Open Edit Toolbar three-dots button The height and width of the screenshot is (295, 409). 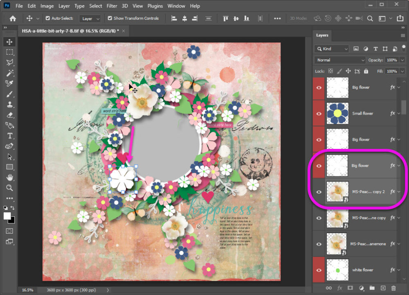point(10,198)
